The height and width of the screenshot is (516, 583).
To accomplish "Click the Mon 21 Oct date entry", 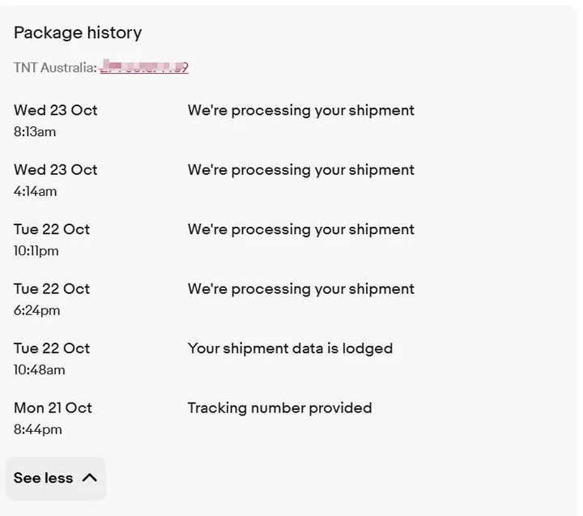I will (x=53, y=407).
